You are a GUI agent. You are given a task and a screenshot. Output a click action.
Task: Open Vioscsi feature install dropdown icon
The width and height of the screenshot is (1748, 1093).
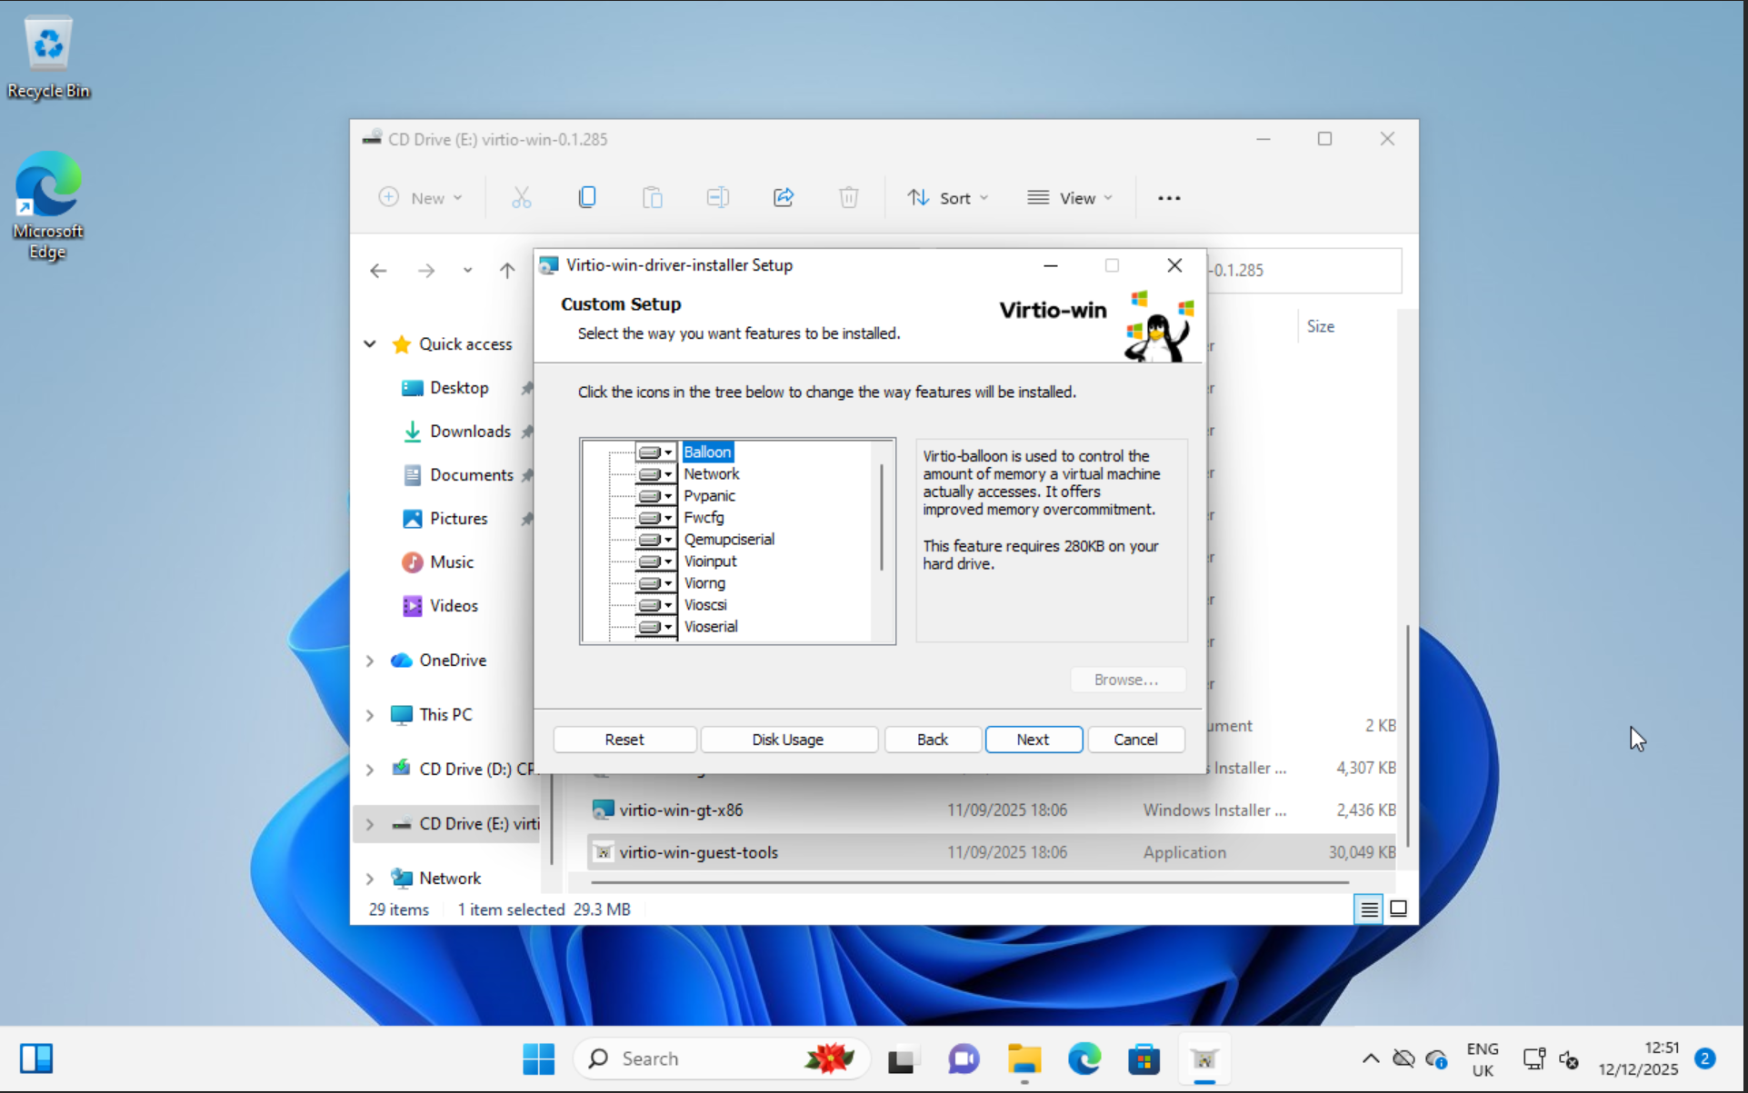point(655,605)
